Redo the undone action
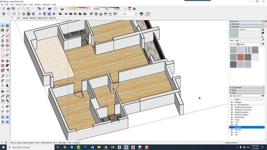The width and height of the screenshot is (267, 150). (44, 9)
